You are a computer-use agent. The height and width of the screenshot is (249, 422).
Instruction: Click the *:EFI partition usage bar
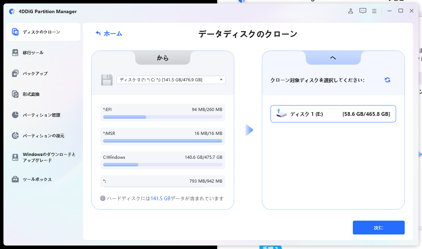pos(163,117)
